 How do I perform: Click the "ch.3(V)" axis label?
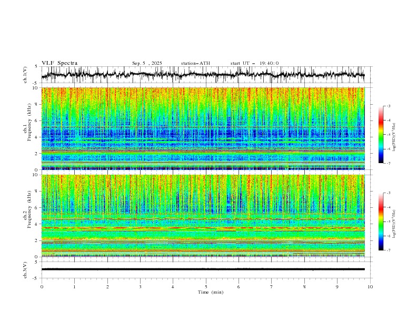(25, 270)
